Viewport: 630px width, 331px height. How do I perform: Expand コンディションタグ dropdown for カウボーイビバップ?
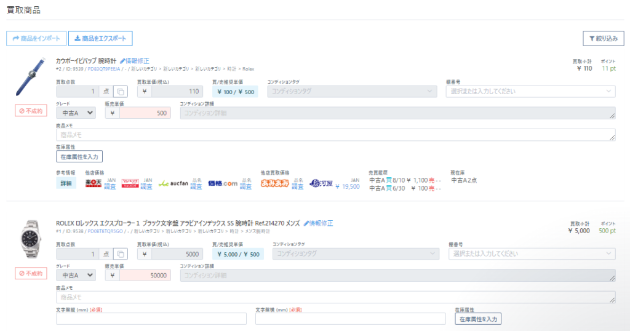[352, 92]
